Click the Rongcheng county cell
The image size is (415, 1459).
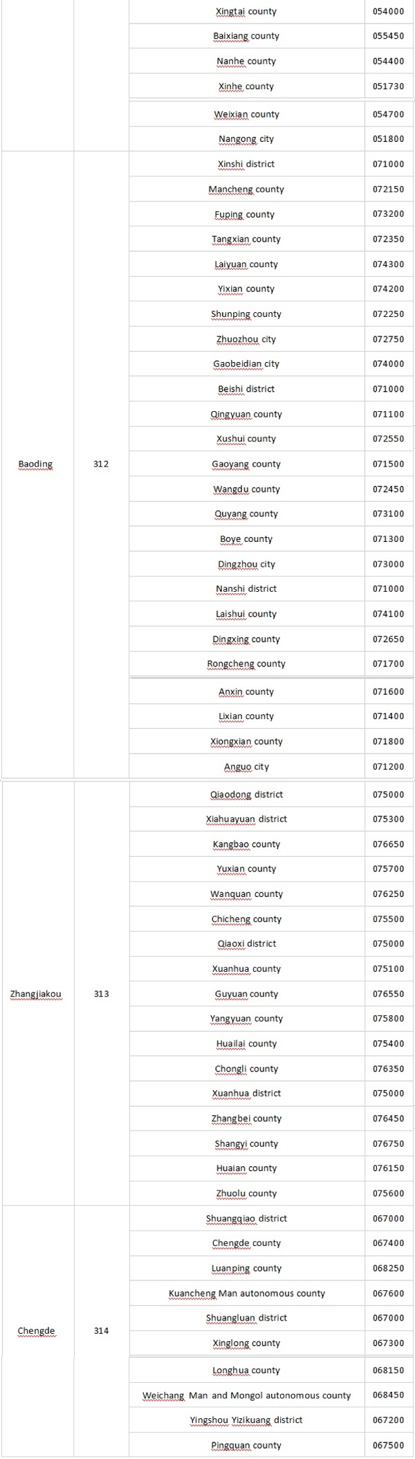(x=246, y=664)
